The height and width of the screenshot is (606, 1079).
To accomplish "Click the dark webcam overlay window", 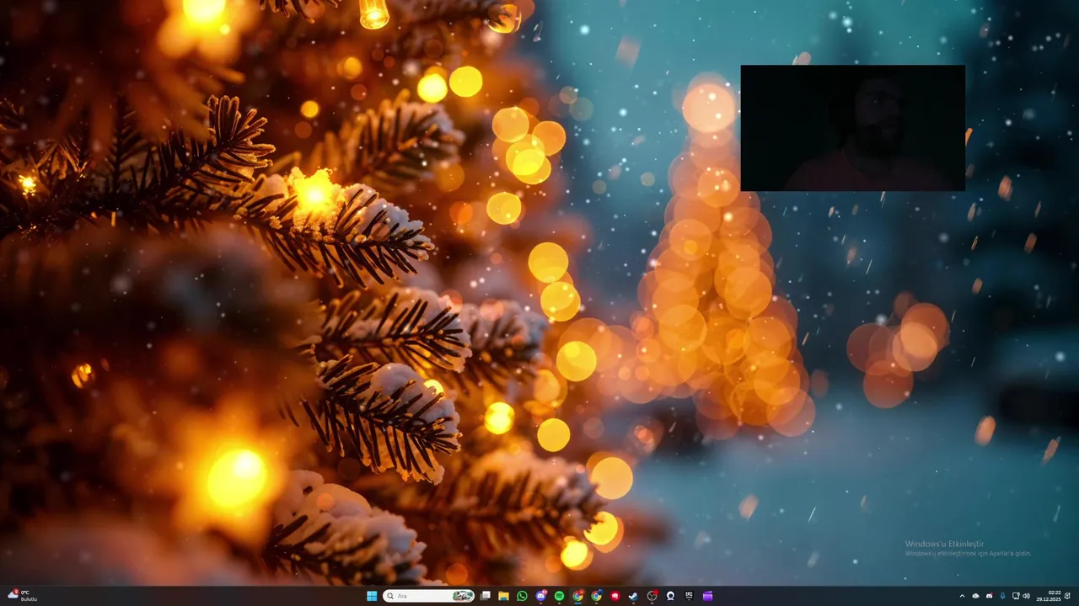I will [852, 128].
